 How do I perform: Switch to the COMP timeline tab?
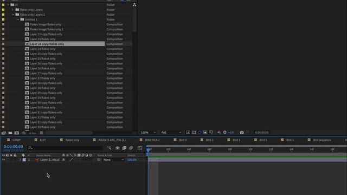(x=17, y=140)
